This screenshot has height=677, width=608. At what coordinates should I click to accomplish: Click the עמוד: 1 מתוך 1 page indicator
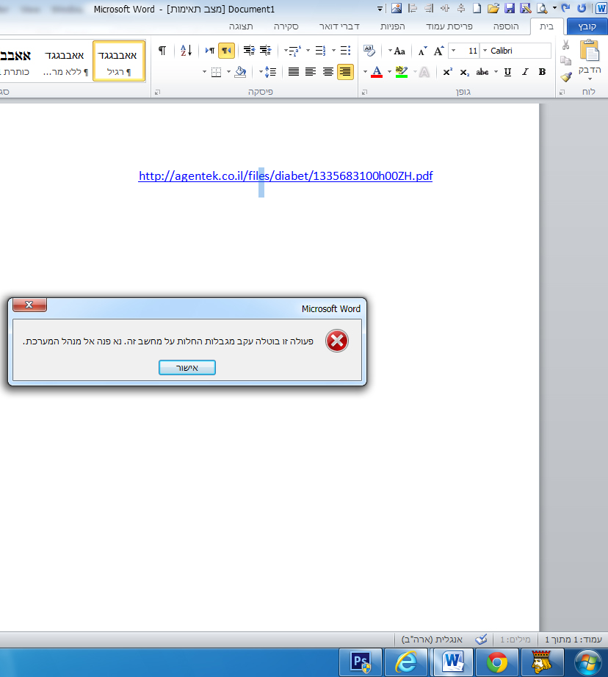[573, 640]
